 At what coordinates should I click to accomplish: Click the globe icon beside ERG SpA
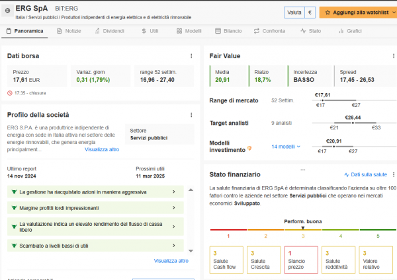tap(7, 11)
